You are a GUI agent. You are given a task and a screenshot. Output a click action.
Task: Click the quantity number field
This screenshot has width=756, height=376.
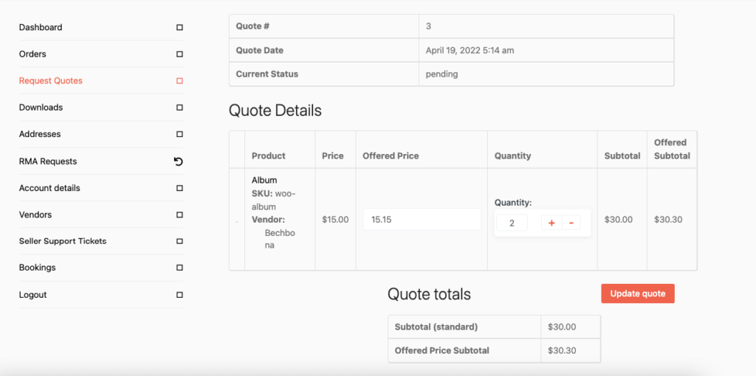click(512, 223)
